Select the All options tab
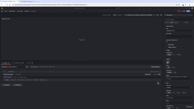The height and width of the screenshot is (109, 194). (x=172, y=22)
